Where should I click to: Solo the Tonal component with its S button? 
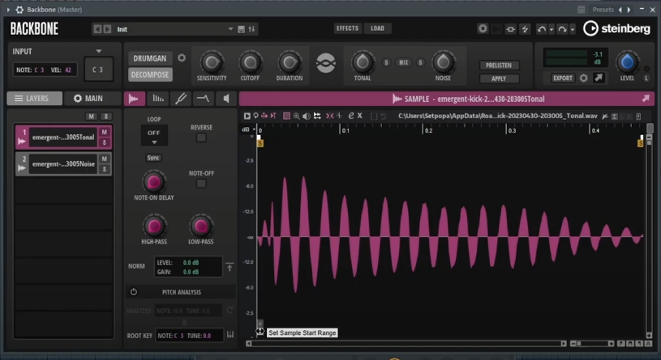coord(386,62)
